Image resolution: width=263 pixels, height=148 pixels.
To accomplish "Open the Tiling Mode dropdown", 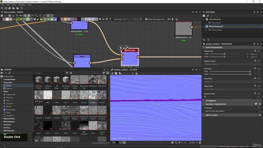I will (x=232, y=90).
